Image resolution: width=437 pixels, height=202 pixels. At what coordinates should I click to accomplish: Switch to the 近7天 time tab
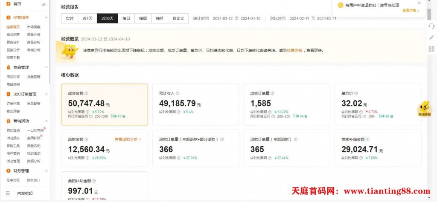pos(87,19)
